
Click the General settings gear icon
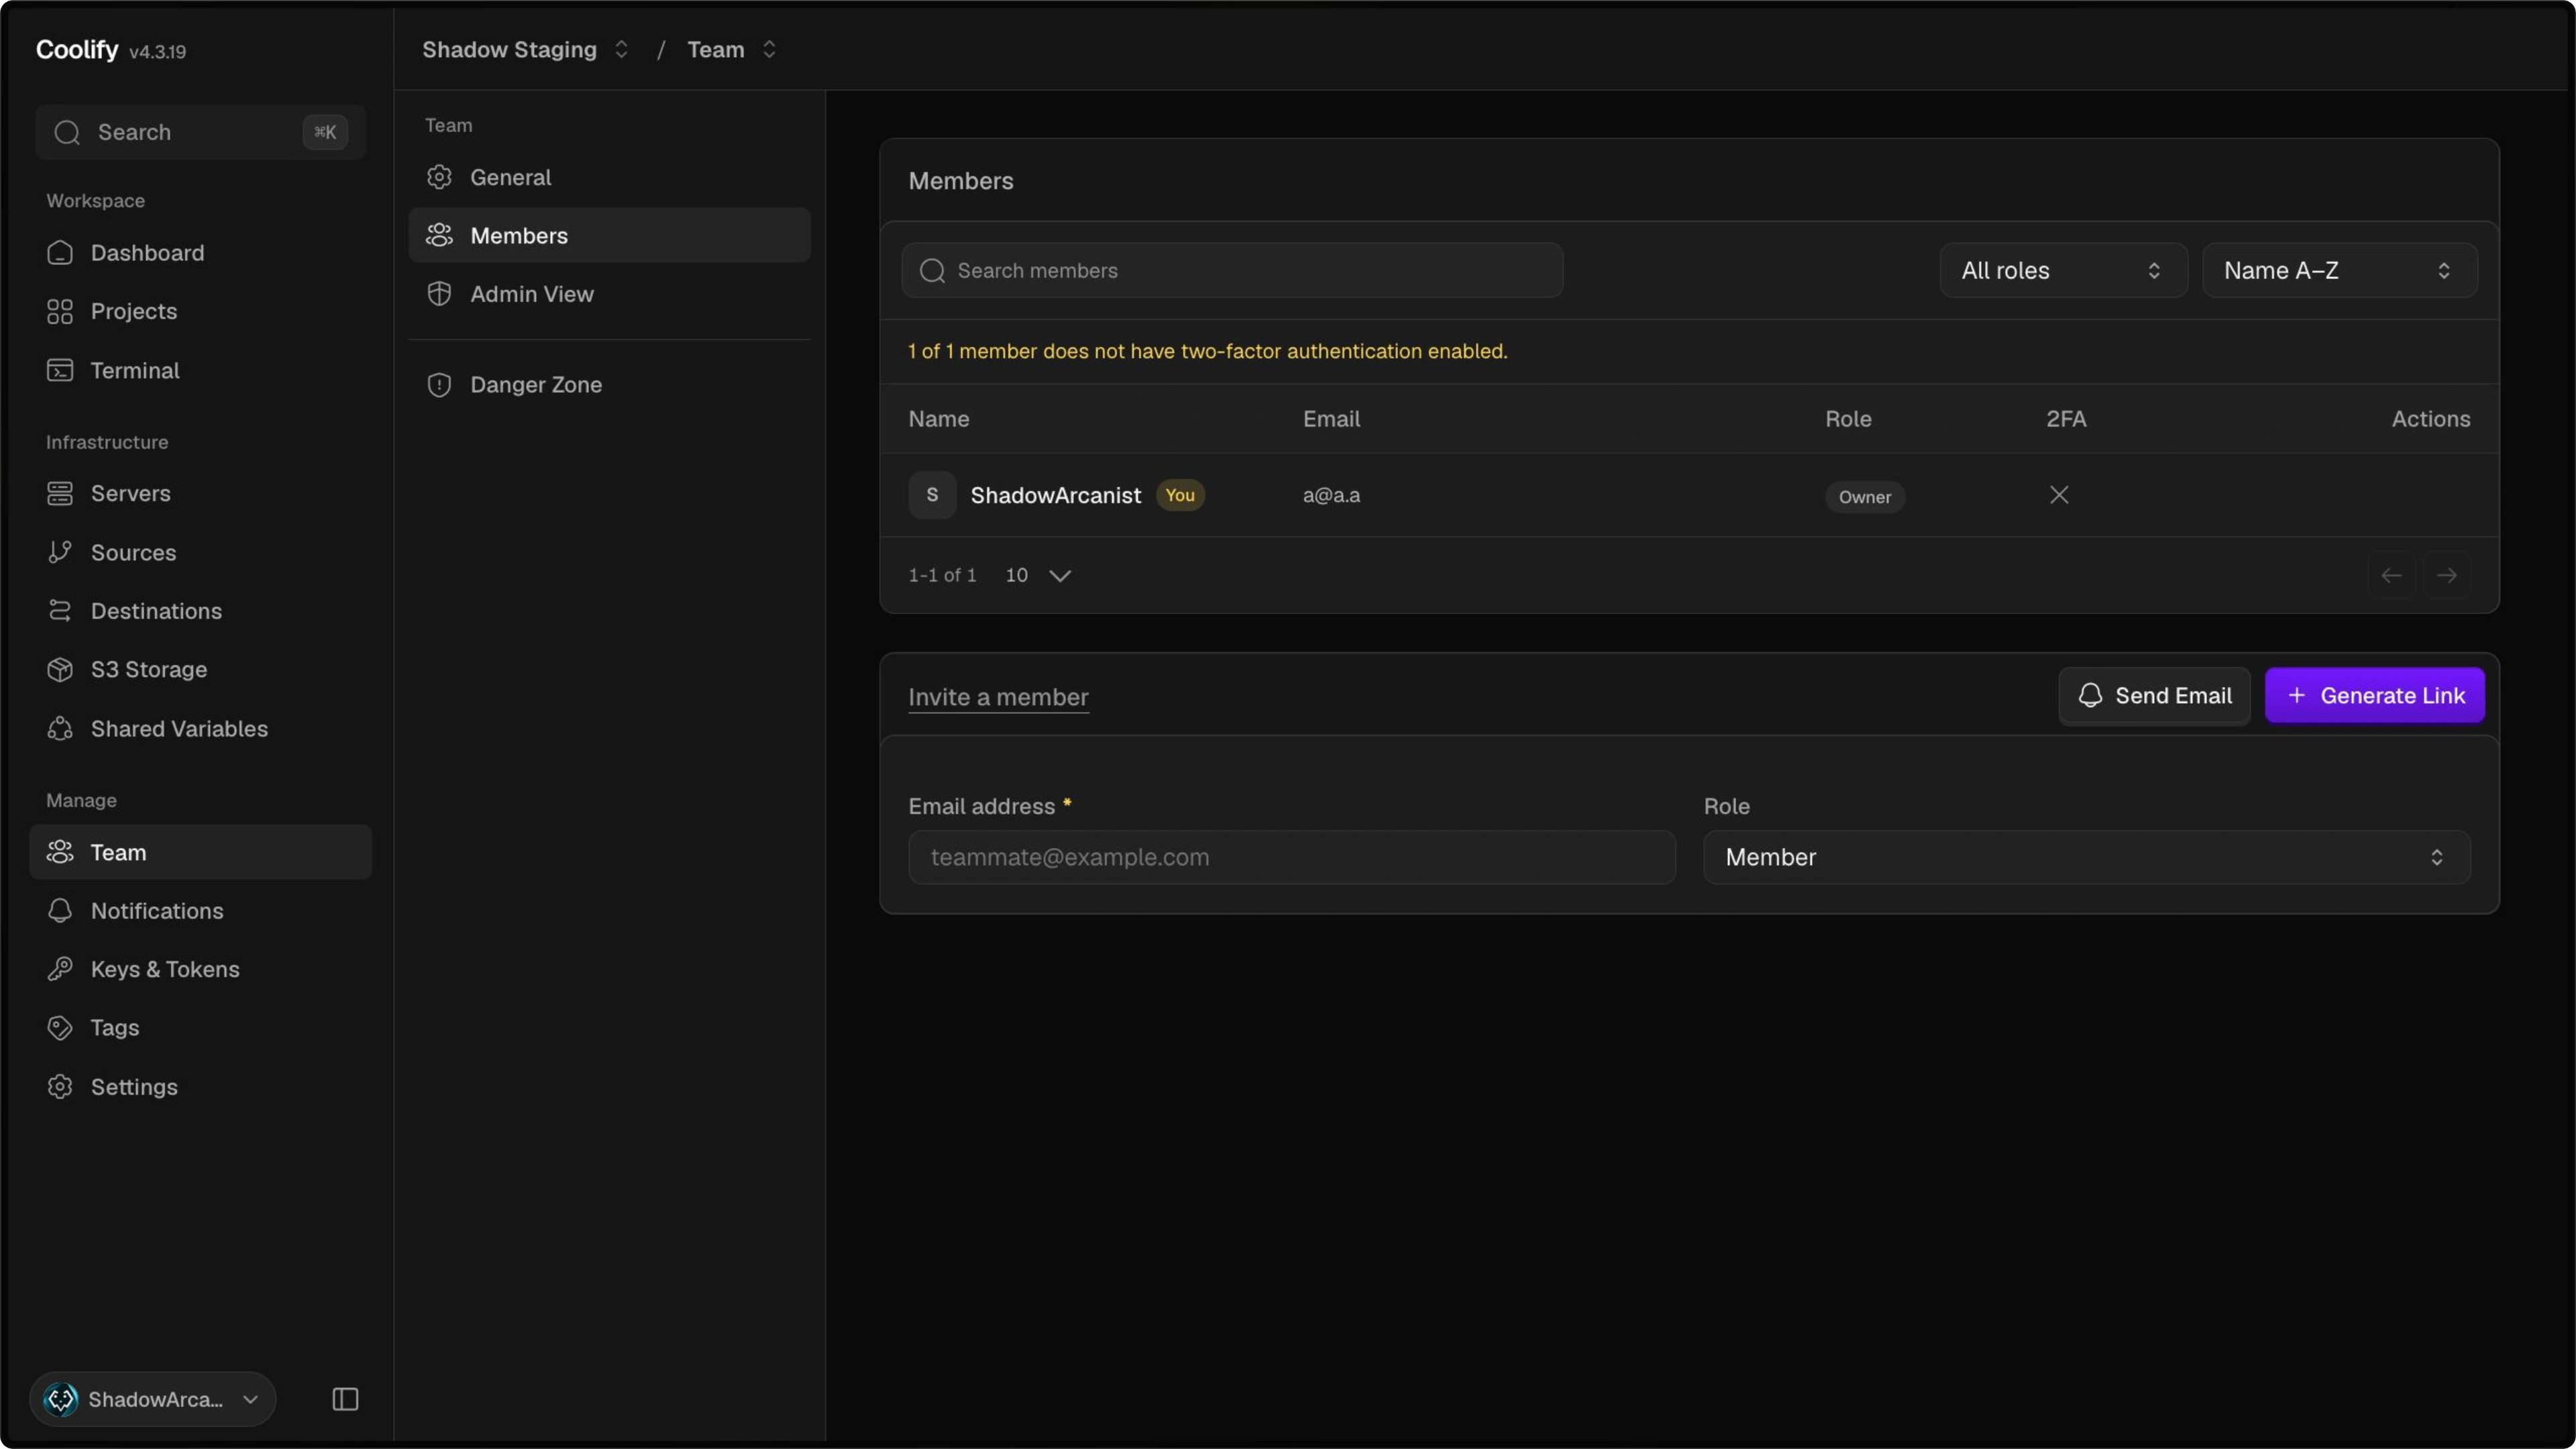(x=439, y=177)
